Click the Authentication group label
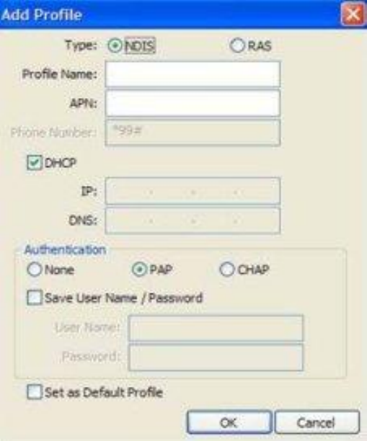367x441 pixels. click(x=65, y=250)
